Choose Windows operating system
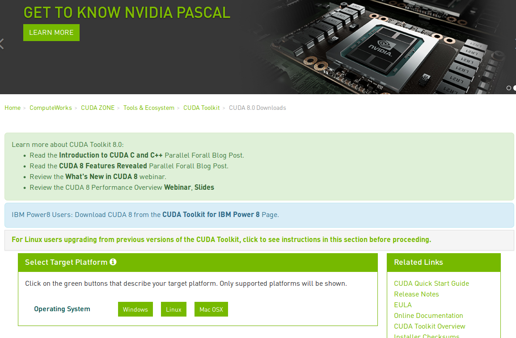 [135, 309]
